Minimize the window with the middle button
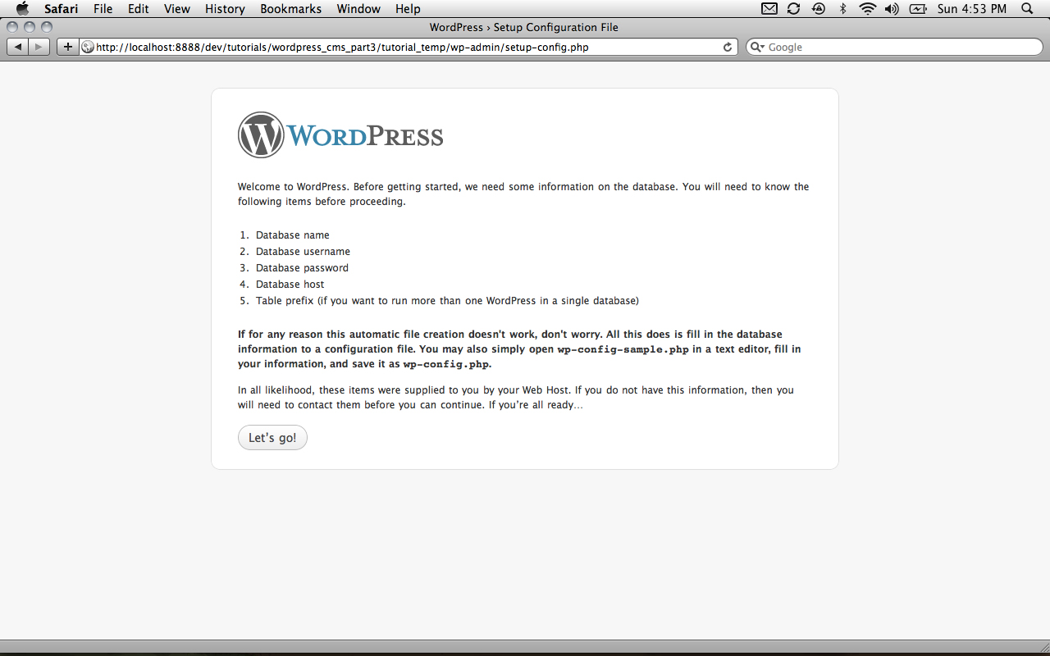The image size is (1050, 656). (x=30, y=27)
